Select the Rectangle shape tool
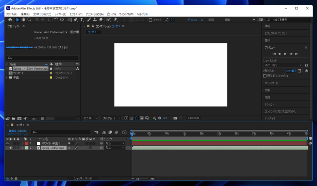This screenshot has width=317, height=186. tap(70, 20)
